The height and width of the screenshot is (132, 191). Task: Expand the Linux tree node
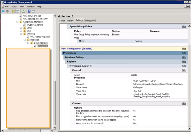click(x=21, y=28)
